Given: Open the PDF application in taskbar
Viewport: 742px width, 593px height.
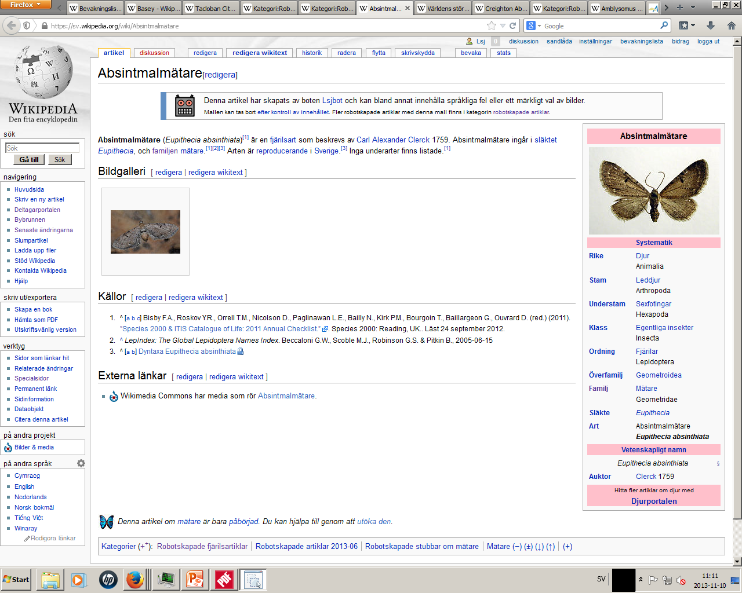Looking at the screenshot, I should pos(224,579).
